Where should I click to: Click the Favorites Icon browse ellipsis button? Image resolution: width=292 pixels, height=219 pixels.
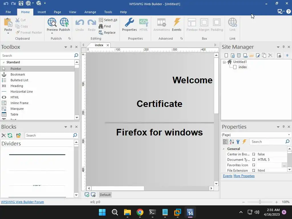click(284, 165)
